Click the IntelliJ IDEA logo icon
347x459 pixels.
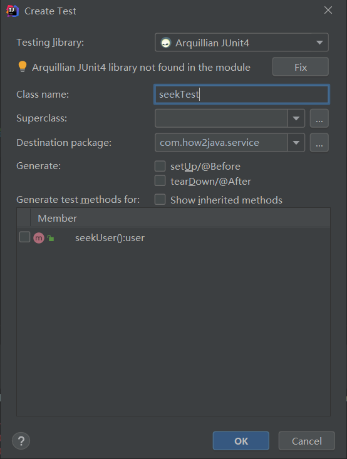pyautogui.click(x=13, y=11)
